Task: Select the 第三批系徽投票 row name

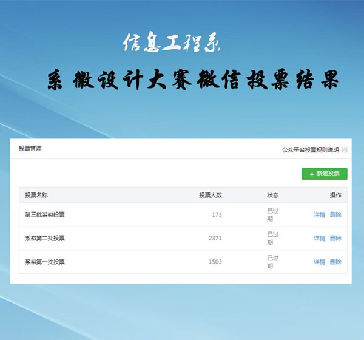Action: coord(44,214)
